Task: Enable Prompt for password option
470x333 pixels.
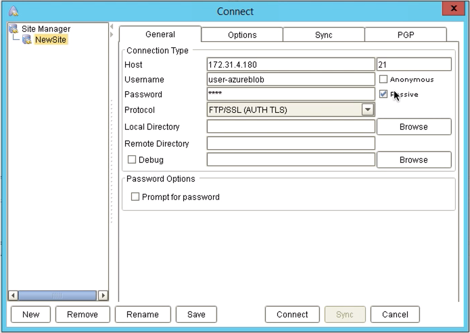Action: 135,197
